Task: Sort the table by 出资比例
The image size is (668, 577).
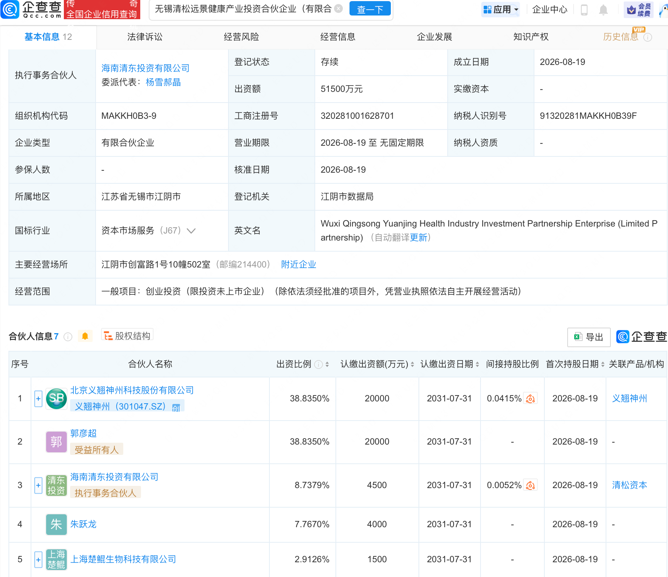Action: [327, 364]
